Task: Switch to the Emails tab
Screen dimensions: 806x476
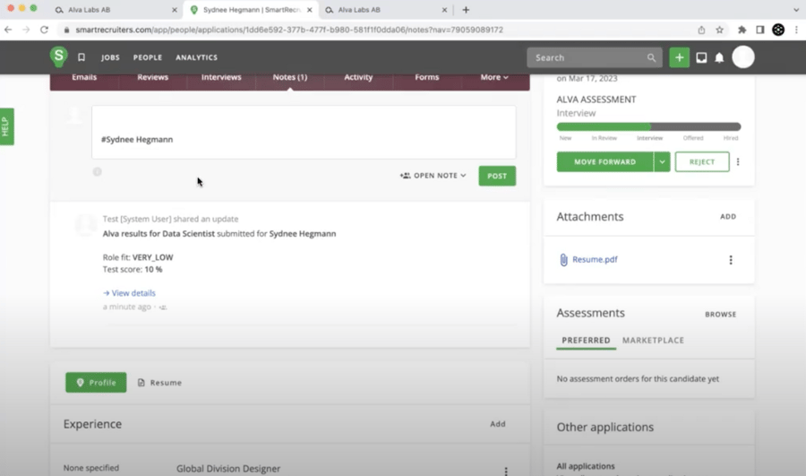Action: point(84,77)
